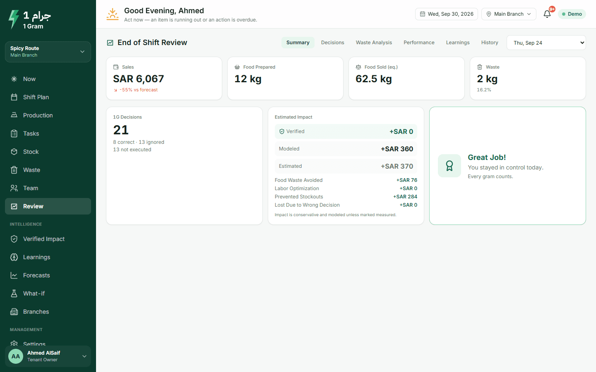Screen dimensions: 596x372
Task: Open Team people icon
Action: click(14, 188)
